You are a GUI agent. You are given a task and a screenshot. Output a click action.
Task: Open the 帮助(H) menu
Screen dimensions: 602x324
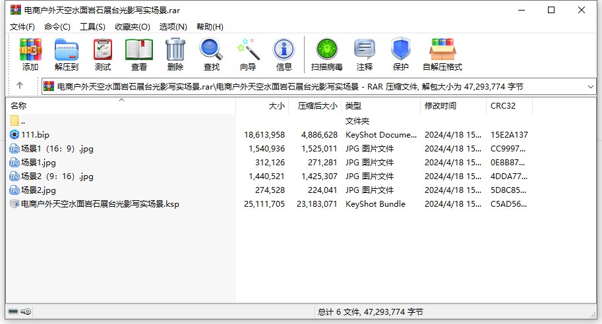click(x=210, y=27)
